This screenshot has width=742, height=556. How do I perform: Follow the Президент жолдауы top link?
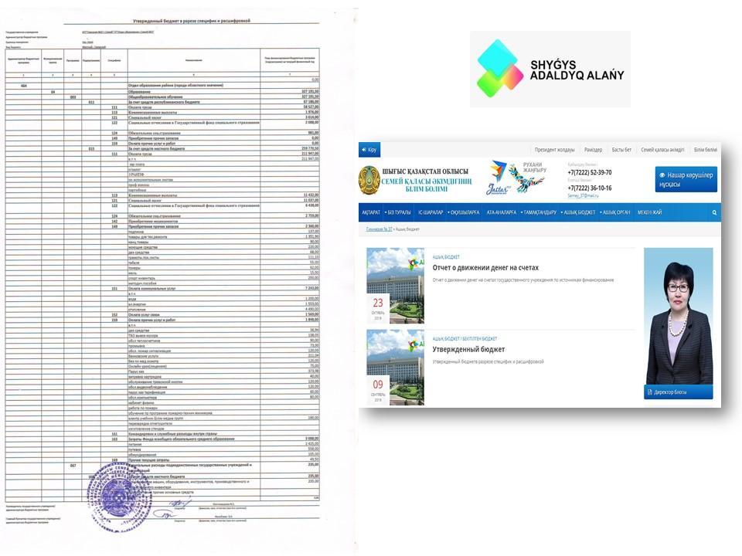[x=554, y=150]
